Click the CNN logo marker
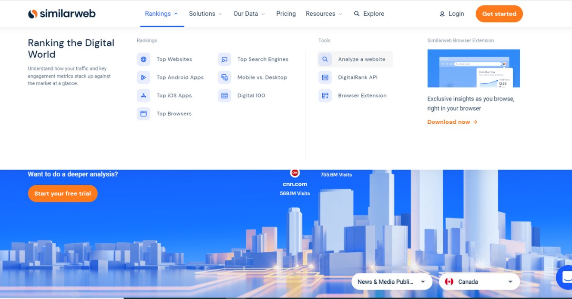The height and width of the screenshot is (299, 572). point(295,173)
